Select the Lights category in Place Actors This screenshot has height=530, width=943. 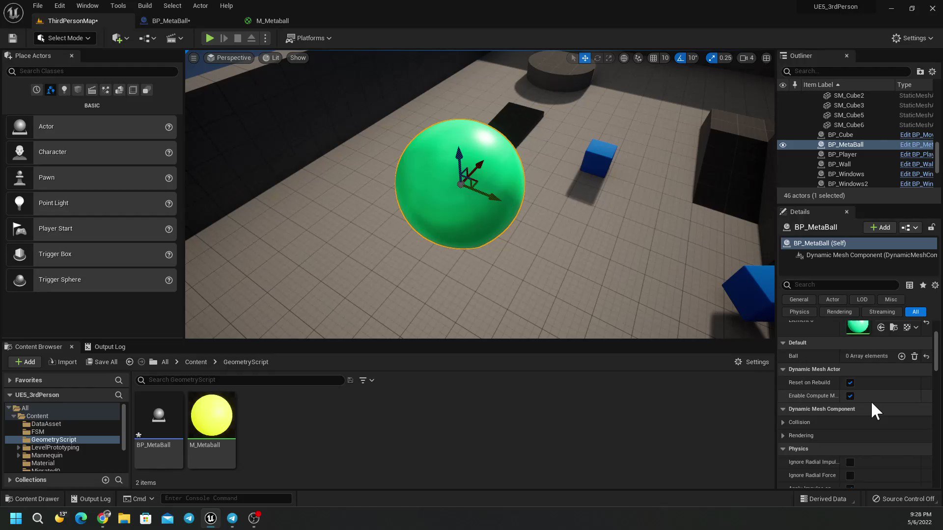pyautogui.click(x=64, y=90)
